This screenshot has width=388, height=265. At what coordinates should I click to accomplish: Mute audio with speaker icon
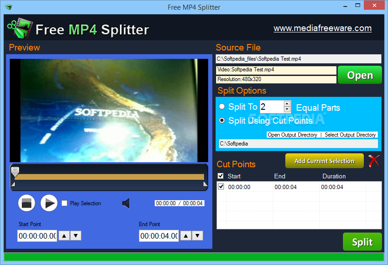click(126, 203)
